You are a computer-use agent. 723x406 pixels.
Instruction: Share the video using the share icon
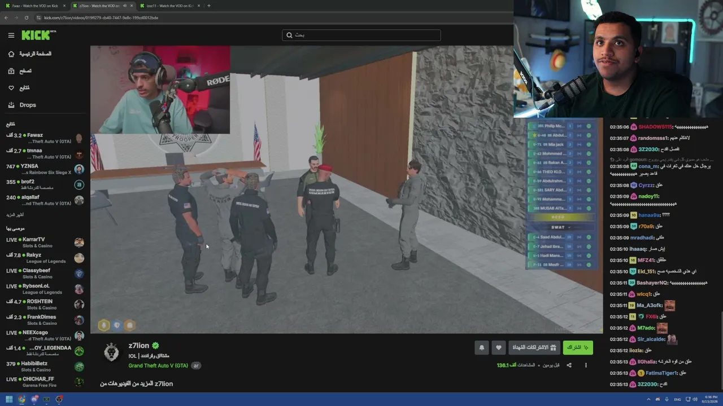point(569,365)
